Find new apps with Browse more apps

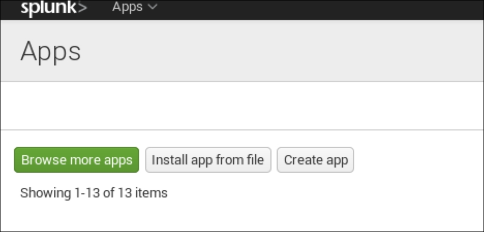pyautogui.click(x=77, y=160)
